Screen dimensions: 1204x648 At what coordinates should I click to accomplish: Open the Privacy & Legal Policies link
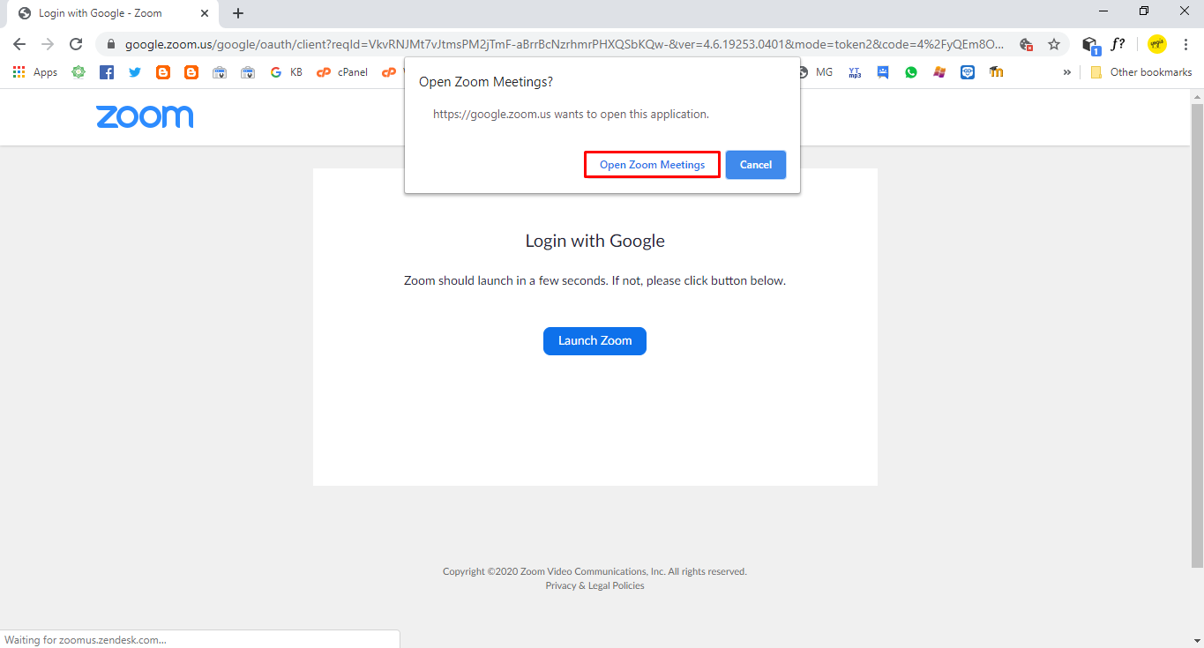point(595,585)
